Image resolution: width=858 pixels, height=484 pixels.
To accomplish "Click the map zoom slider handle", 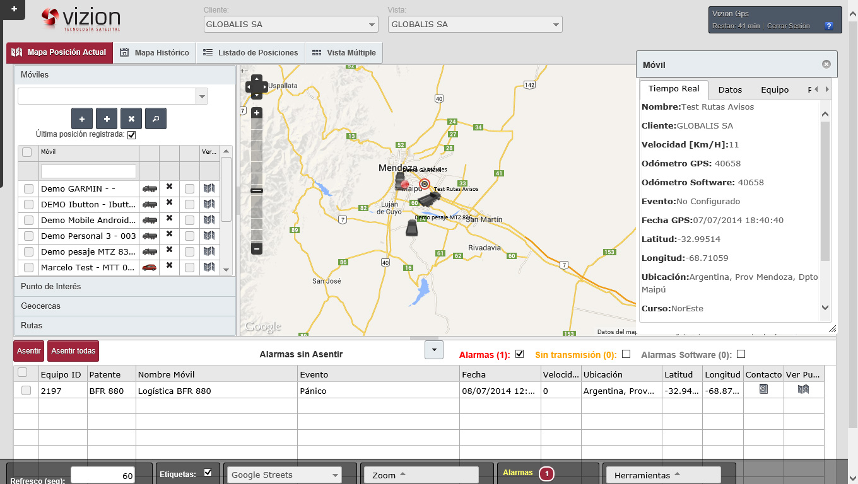I will (x=257, y=190).
